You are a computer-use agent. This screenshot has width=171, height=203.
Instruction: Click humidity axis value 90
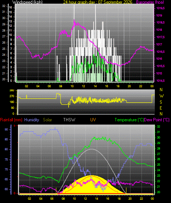[x=6, y=130]
